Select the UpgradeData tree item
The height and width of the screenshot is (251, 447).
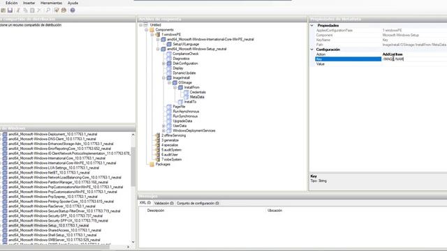click(182, 121)
